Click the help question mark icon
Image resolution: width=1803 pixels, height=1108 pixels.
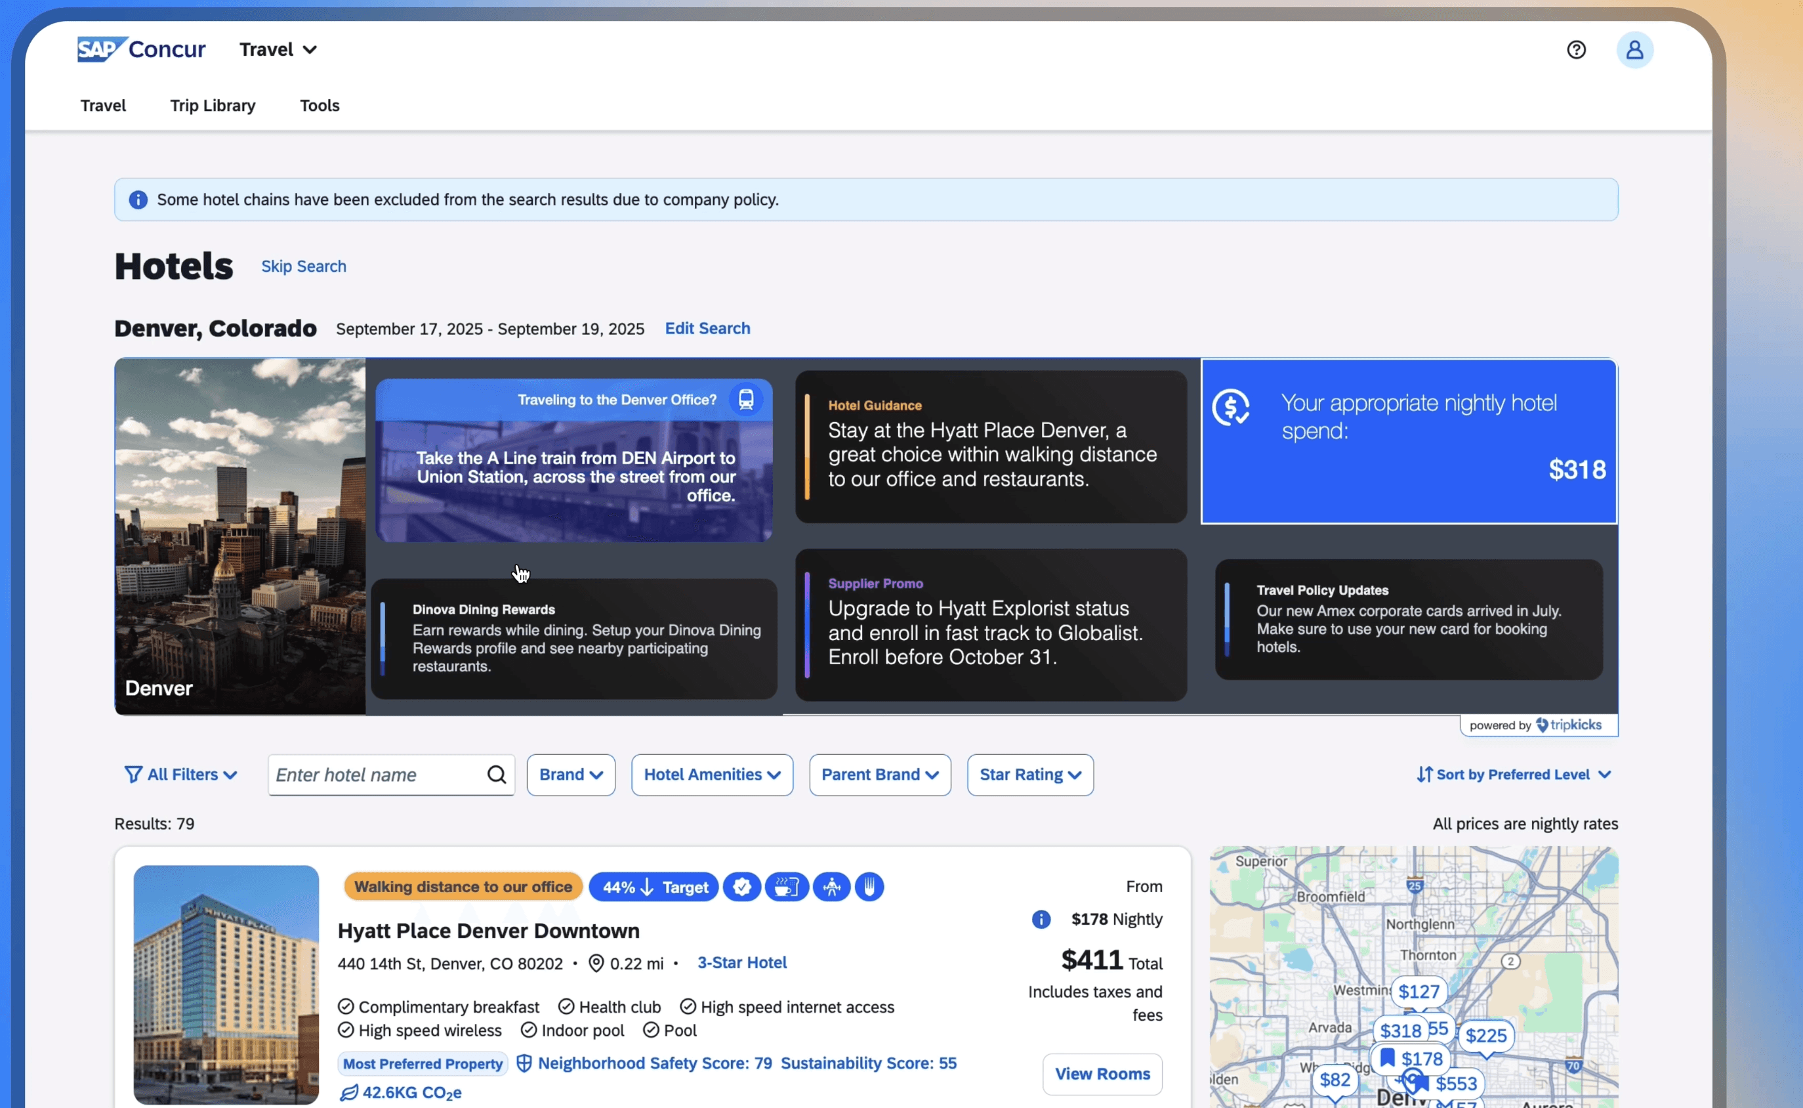click(1576, 50)
